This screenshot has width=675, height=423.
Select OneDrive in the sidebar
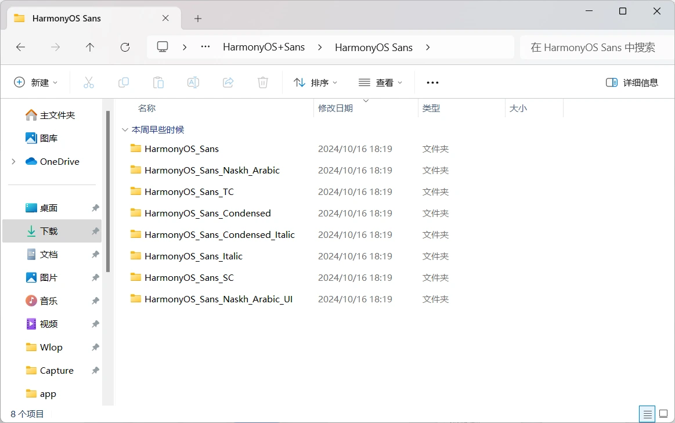tap(52, 162)
